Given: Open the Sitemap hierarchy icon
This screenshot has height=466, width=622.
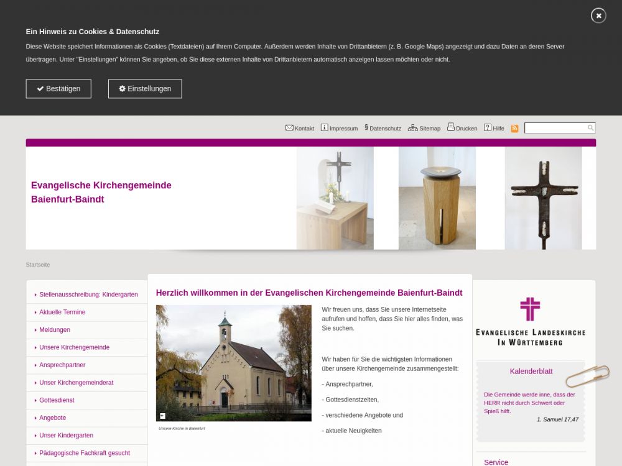Looking at the screenshot, I should (412, 128).
